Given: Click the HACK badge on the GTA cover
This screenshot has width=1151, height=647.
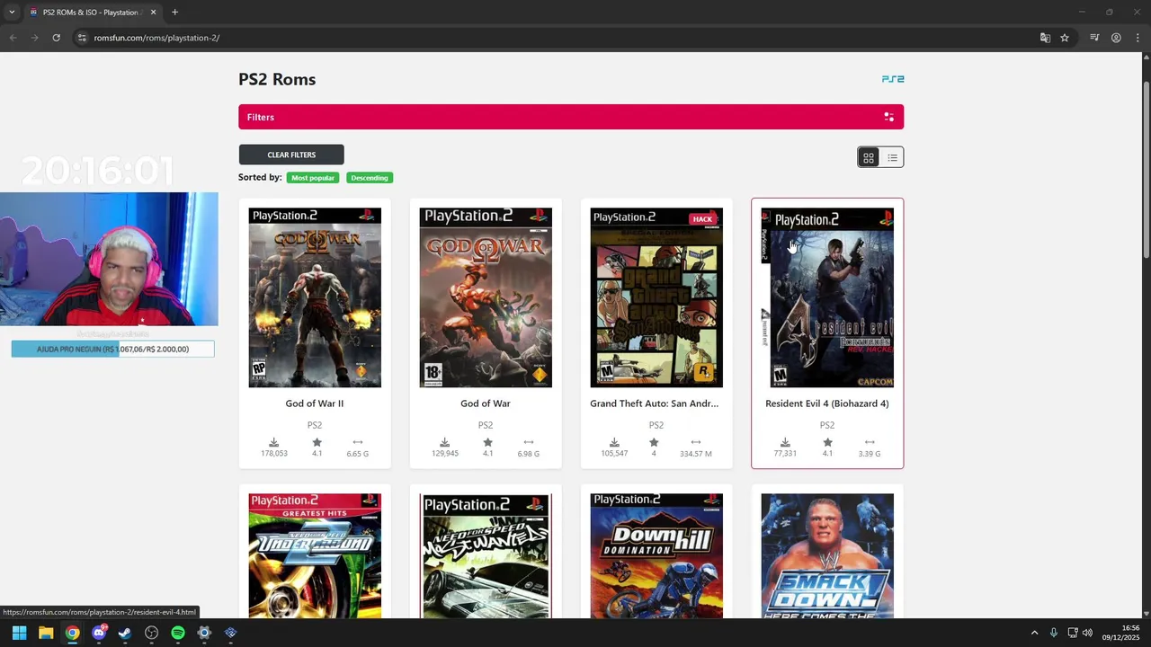Looking at the screenshot, I should click(x=702, y=219).
